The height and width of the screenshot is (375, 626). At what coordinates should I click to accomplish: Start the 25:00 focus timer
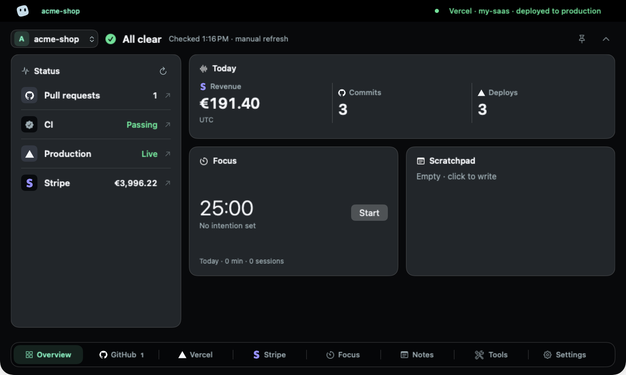pos(369,213)
